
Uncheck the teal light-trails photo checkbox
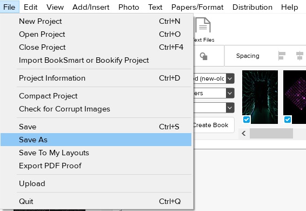click(247, 120)
